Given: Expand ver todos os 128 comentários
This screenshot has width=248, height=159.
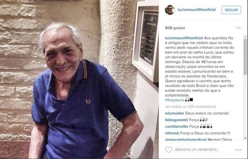Looking at the screenshot, I should pyautogui.click(x=190, y=107).
